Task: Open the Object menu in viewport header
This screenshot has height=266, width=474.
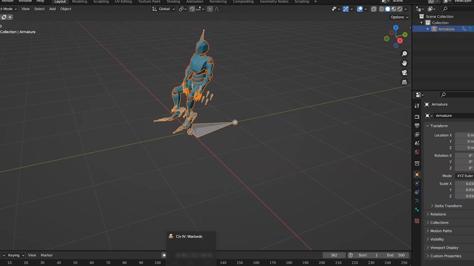Action: coord(66,9)
